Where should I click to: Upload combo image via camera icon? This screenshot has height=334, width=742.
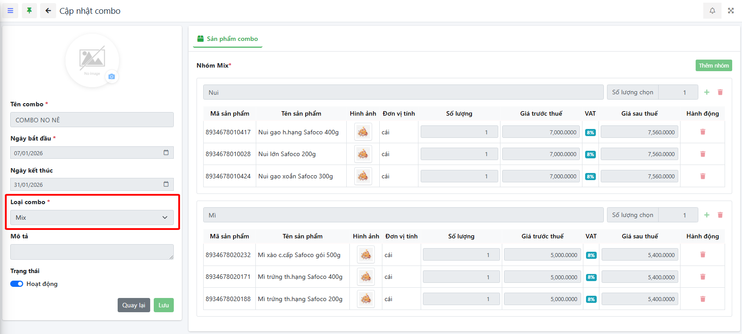(111, 76)
